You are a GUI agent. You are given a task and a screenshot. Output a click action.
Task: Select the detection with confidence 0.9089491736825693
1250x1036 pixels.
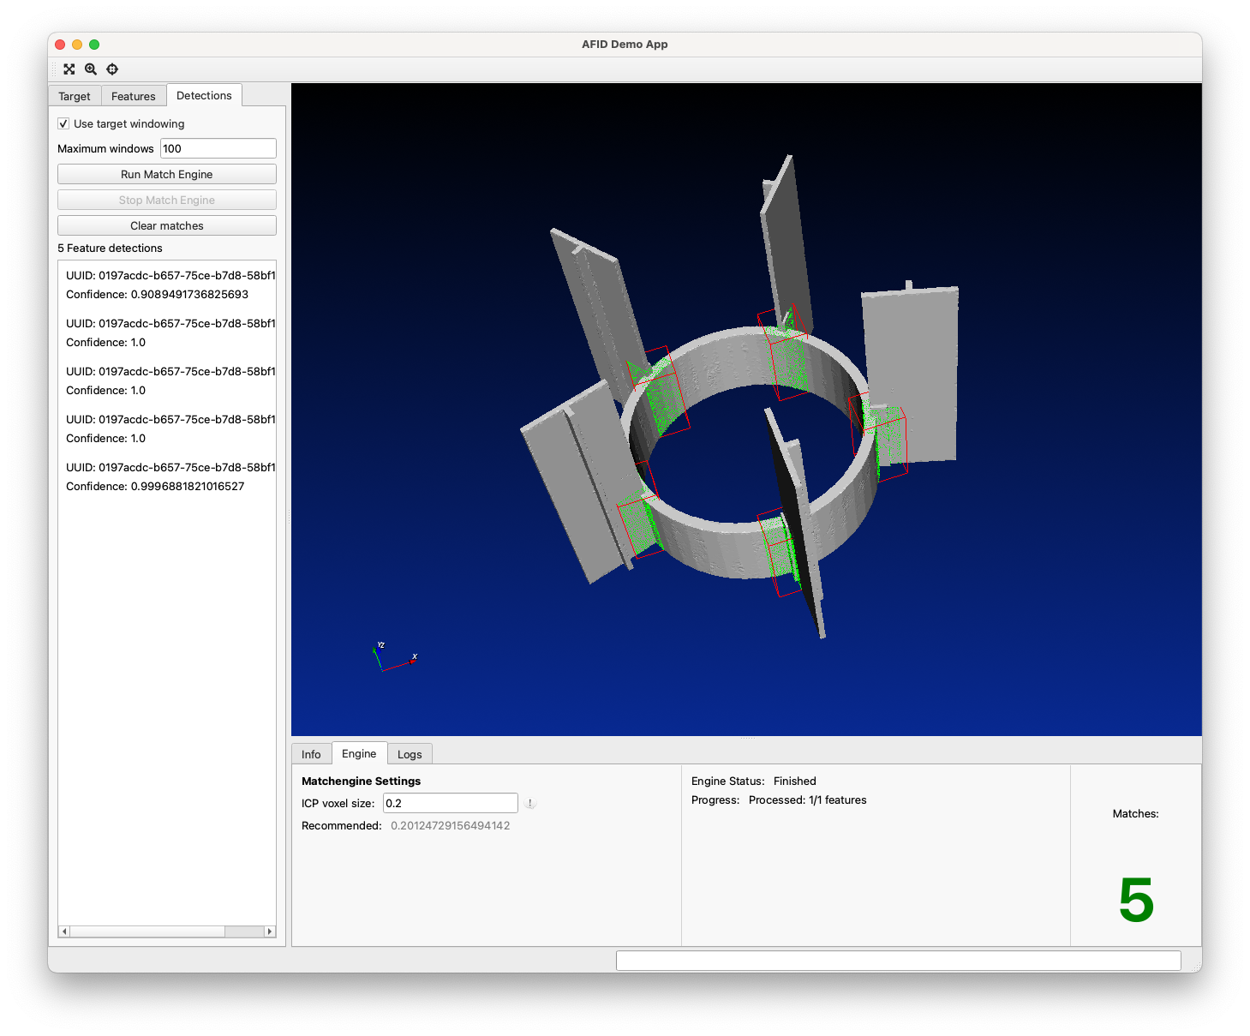coord(167,285)
